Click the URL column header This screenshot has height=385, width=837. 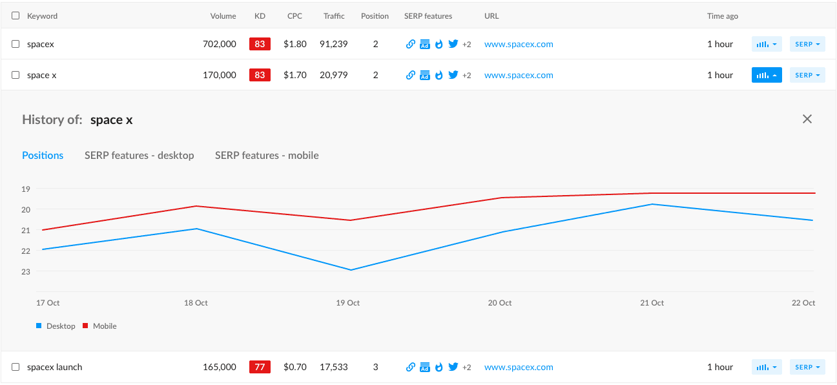point(491,16)
